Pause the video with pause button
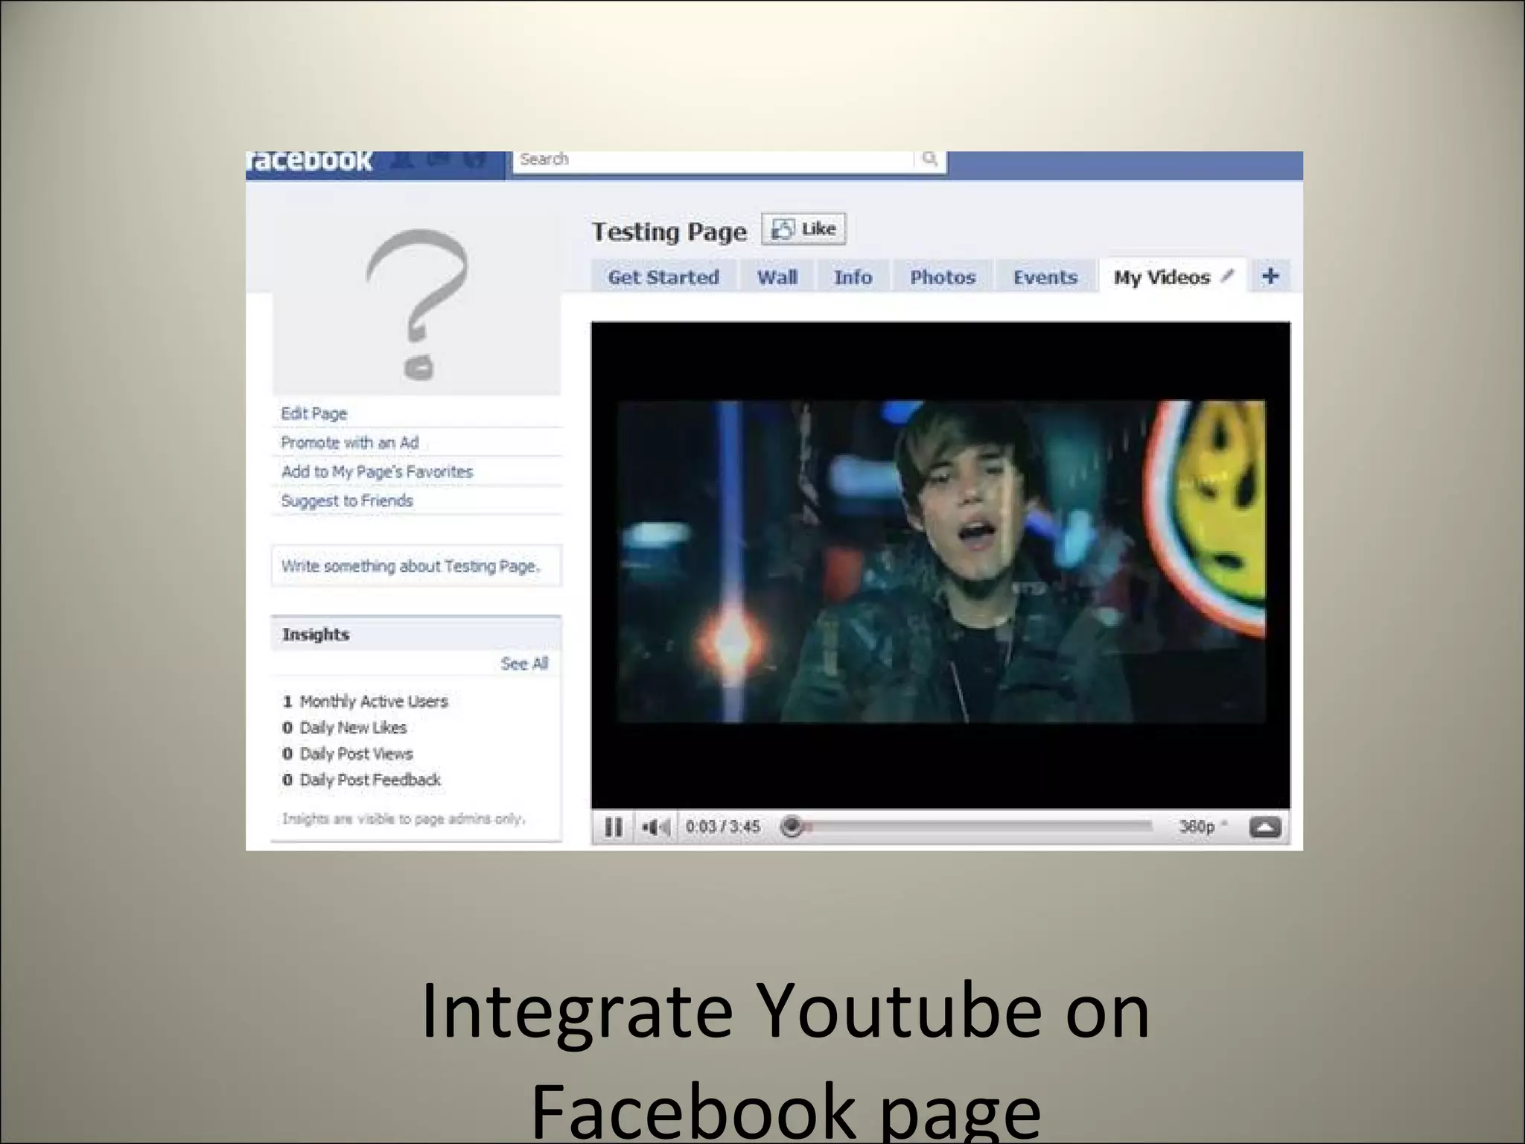Viewport: 1525px width, 1144px height. (614, 827)
